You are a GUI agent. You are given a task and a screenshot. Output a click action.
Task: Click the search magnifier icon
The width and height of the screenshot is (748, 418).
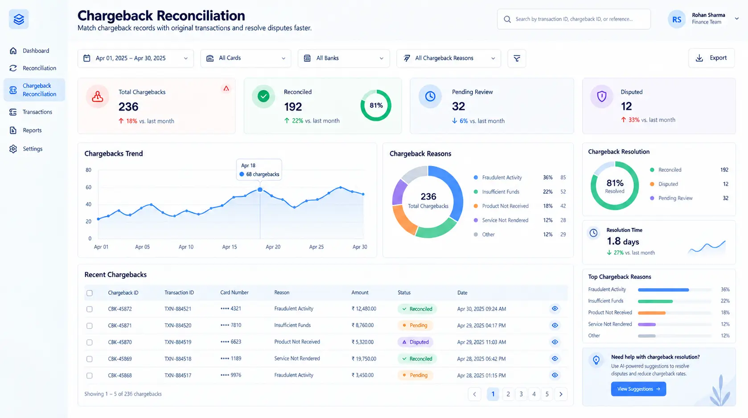507,19
